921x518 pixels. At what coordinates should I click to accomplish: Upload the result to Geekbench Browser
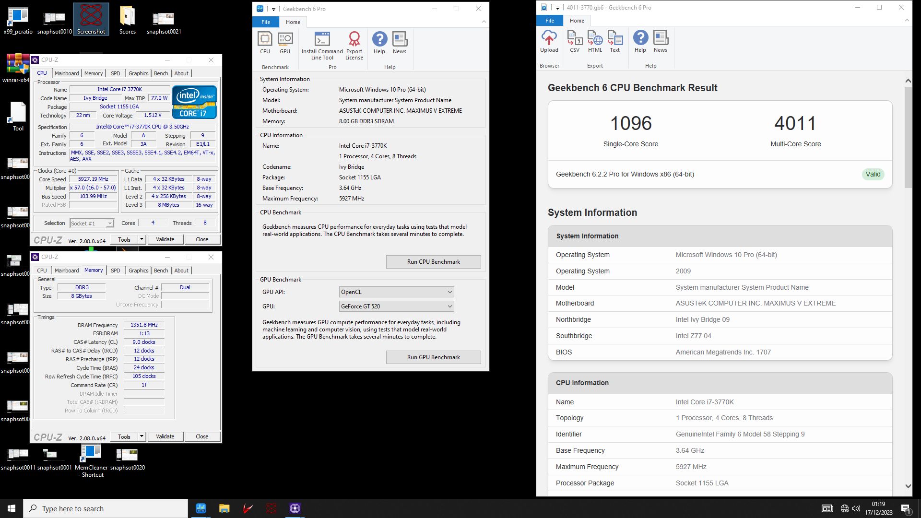pos(549,41)
